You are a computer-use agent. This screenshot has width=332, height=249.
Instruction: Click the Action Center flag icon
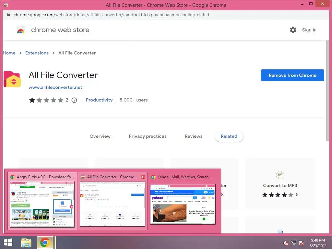(302, 243)
